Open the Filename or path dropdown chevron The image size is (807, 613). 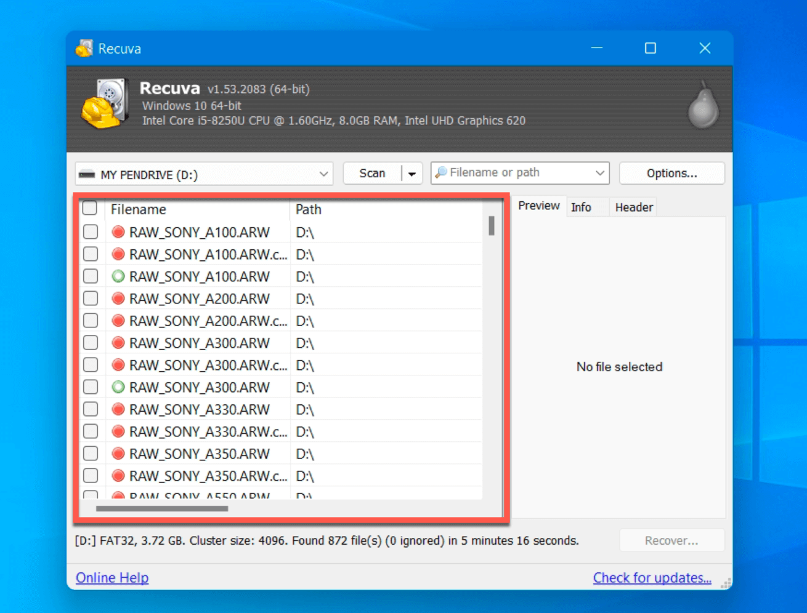[x=599, y=174]
